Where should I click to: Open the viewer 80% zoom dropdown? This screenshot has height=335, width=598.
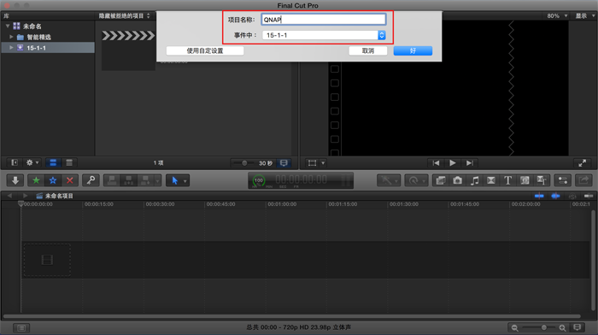tap(557, 15)
